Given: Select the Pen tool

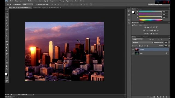Looking at the screenshot, I should point(7,54).
